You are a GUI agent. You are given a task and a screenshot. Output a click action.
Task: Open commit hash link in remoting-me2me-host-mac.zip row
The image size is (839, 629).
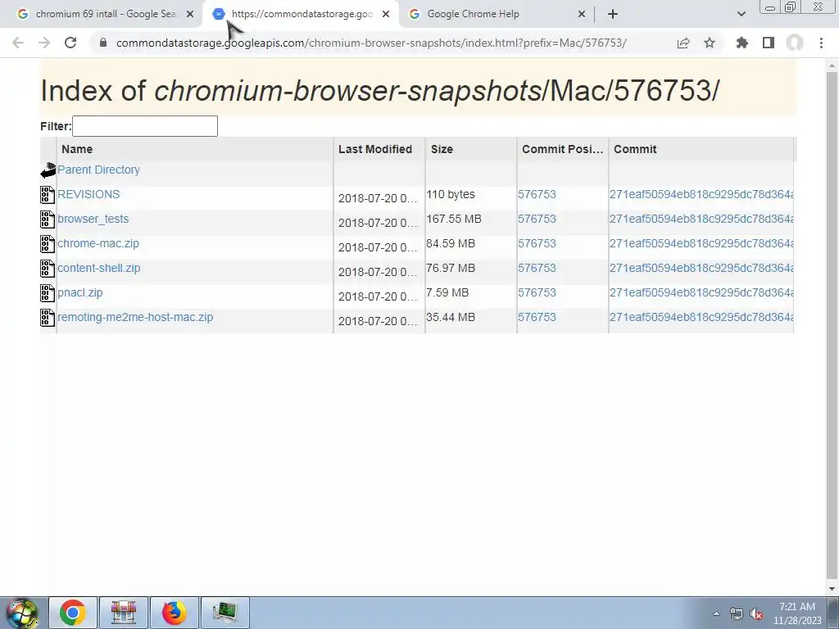pyautogui.click(x=701, y=317)
